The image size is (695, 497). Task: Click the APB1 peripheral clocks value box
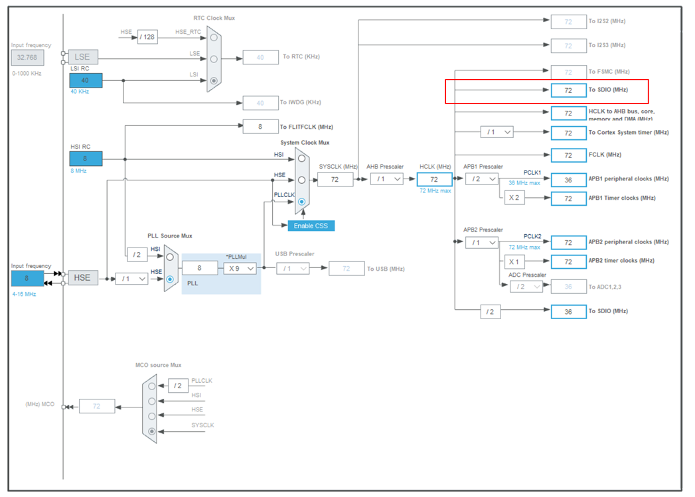[568, 179]
